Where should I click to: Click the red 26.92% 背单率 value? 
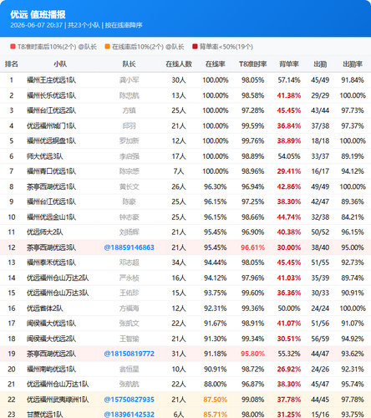coord(289,370)
